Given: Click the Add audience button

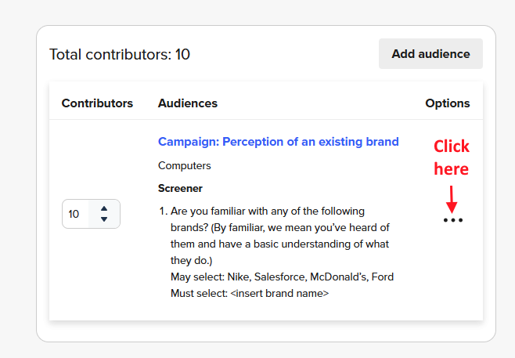Looking at the screenshot, I should click(430, 54).
